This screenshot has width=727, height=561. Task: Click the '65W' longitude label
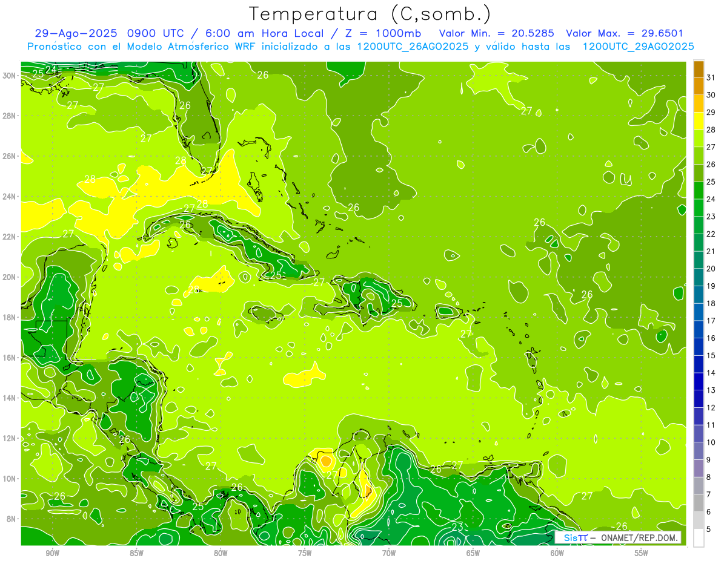(x=473, y=553)
